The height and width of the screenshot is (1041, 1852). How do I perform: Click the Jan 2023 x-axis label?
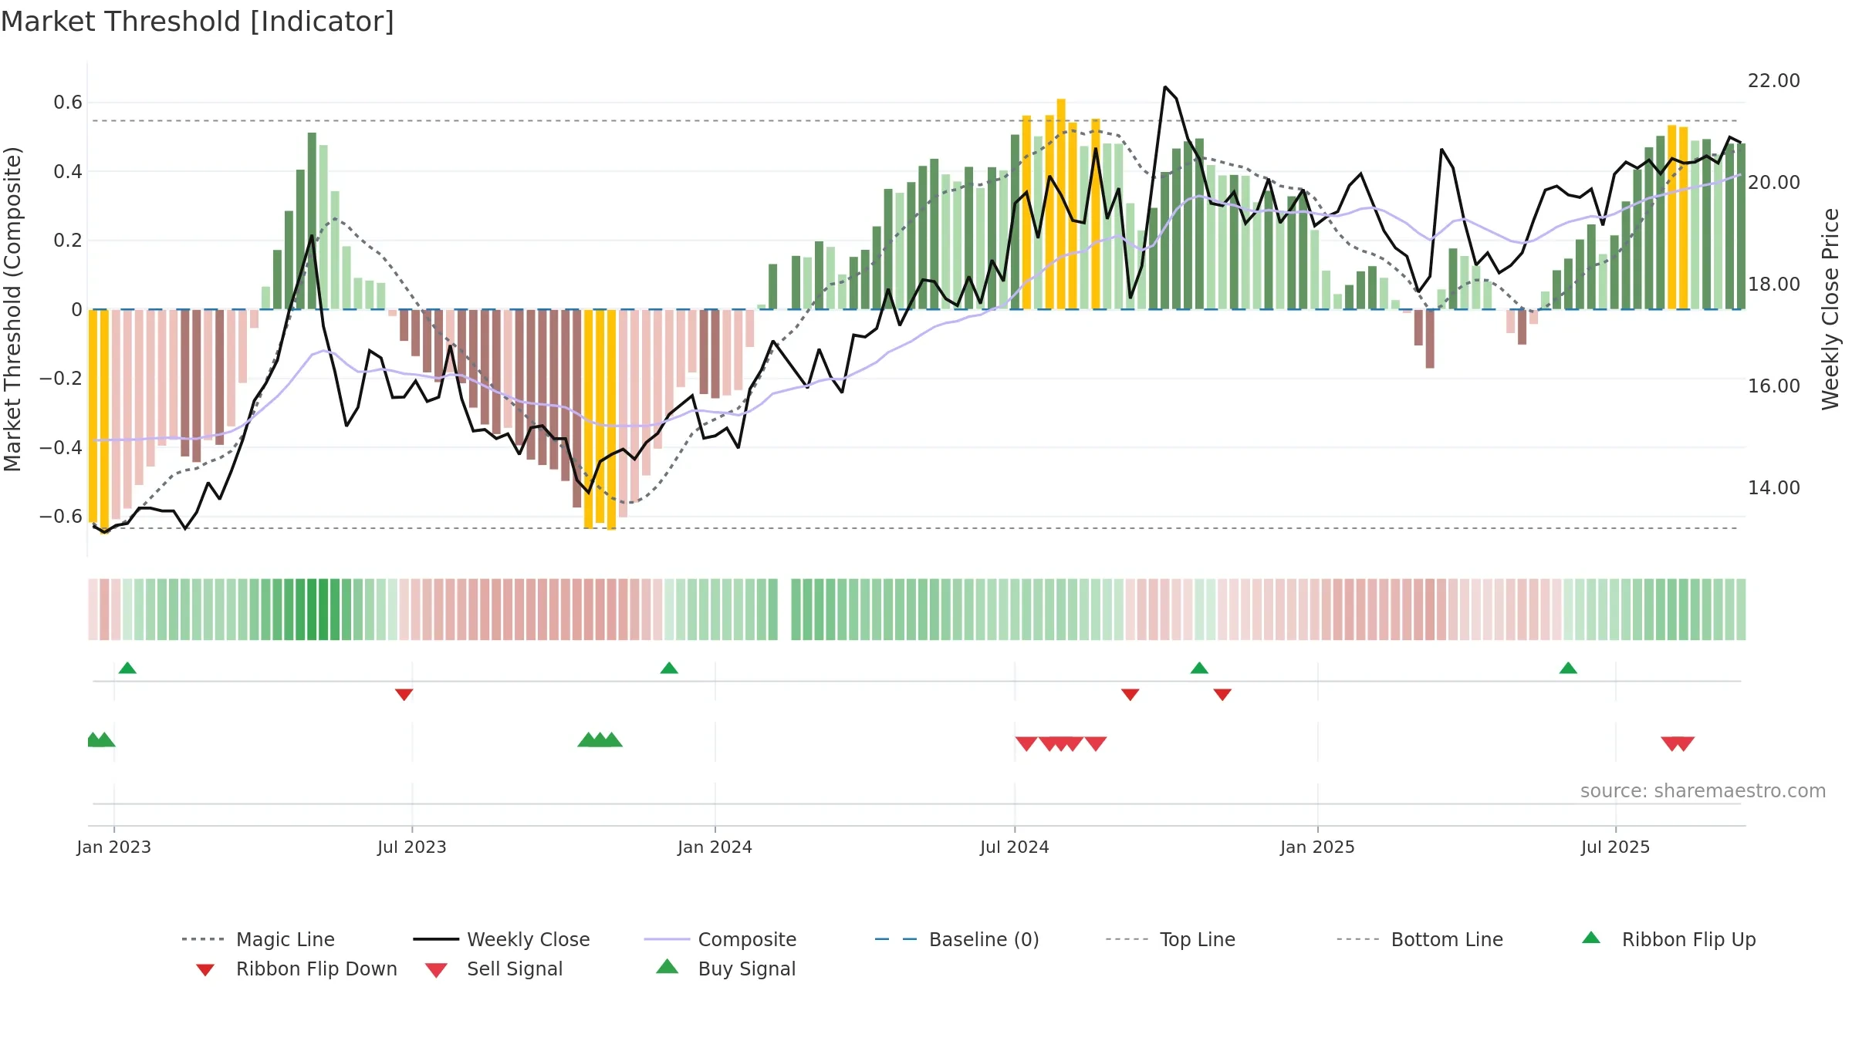pos(114,847)
